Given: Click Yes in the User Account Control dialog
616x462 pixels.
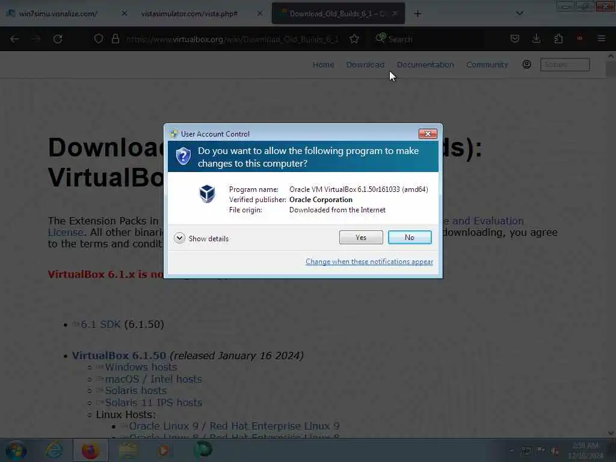Looking at the screenshot, I should [x=361, y=237].
